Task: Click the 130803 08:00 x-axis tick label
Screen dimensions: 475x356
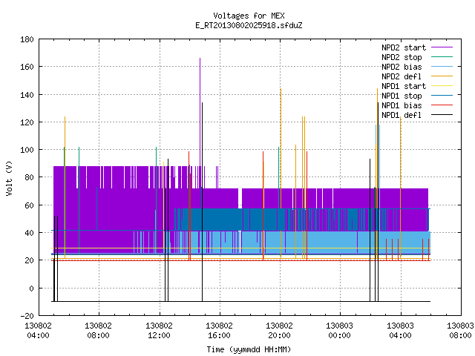Action: 460,331
